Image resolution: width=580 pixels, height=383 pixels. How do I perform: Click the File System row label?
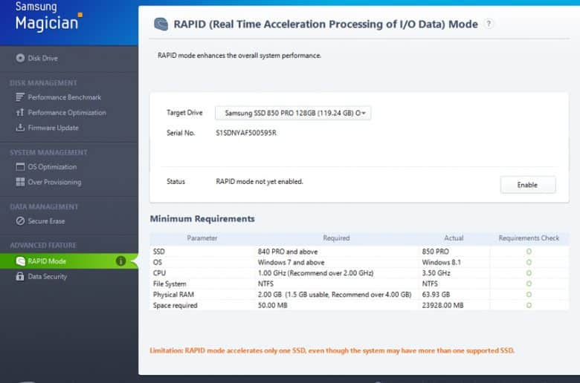point(170,284)
